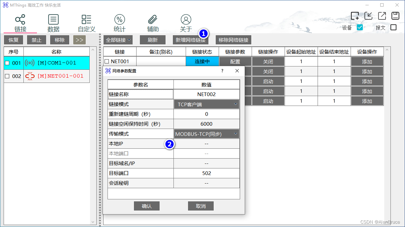Click the export icon with outward arrow
This screenshot has width=405, height=227.
coord(382,16)
